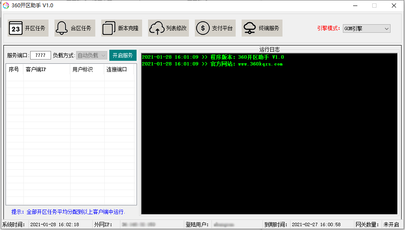Click the 登陆用户 status label
The width and height of the screenshot is (405, 230).
coord(197,224)
